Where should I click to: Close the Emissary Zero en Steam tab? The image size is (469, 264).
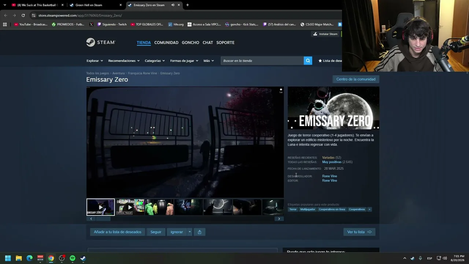pos(179,5)
